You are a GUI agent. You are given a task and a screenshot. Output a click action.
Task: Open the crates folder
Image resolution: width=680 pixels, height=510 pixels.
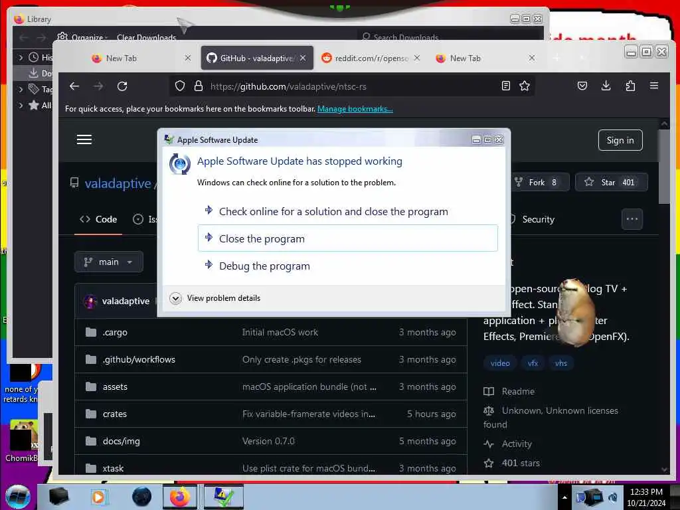[114, 414]
